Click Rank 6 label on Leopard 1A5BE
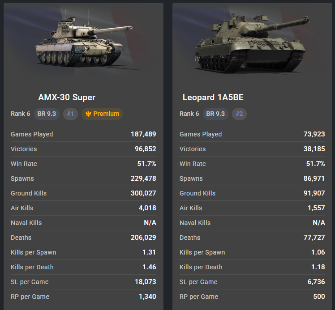This screenshot has height=310, width=335. (x=189, y=114)
